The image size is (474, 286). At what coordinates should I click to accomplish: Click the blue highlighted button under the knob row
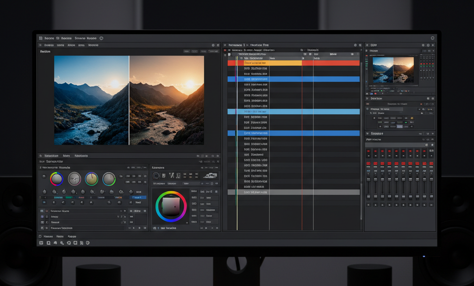click(139, 198)
